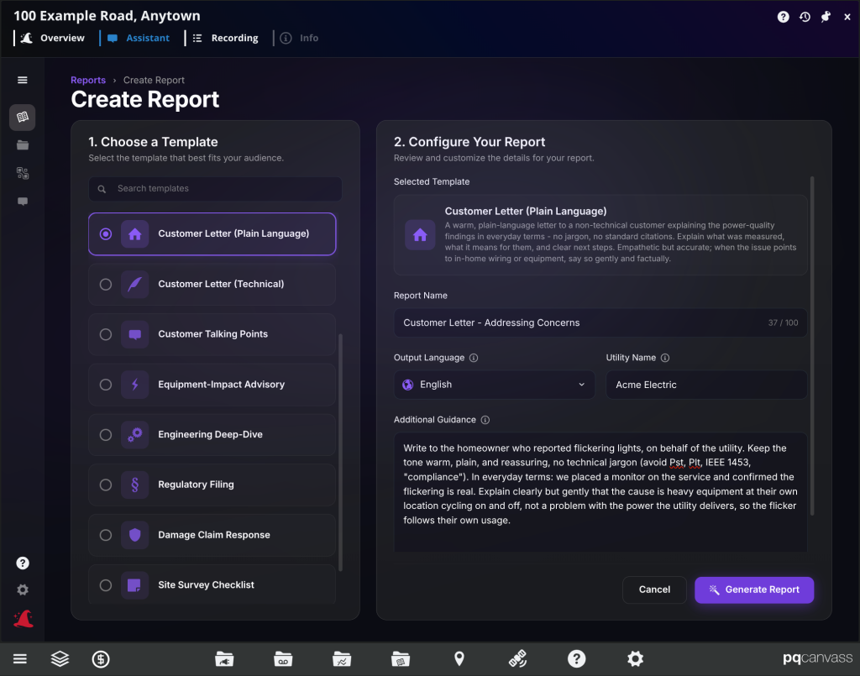The width and height of the screenshot is (860, 676).
Task: Click the pin icon in title bar
Action: click(826, 17)
